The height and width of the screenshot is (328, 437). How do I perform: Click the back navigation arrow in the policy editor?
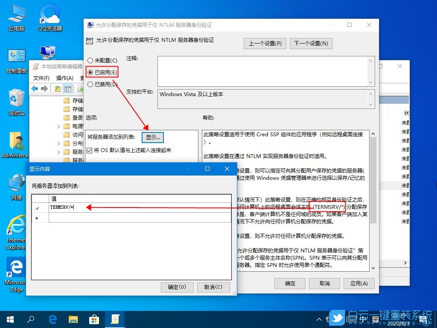coord(34,88)
